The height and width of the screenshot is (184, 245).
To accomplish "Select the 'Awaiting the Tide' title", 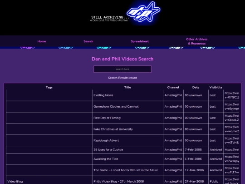I will pyautogui.click(x=106, y=159).
